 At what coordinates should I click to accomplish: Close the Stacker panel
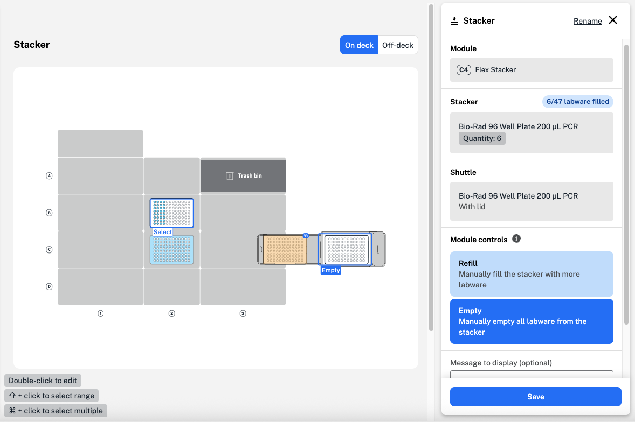click(x=613, y=20)
